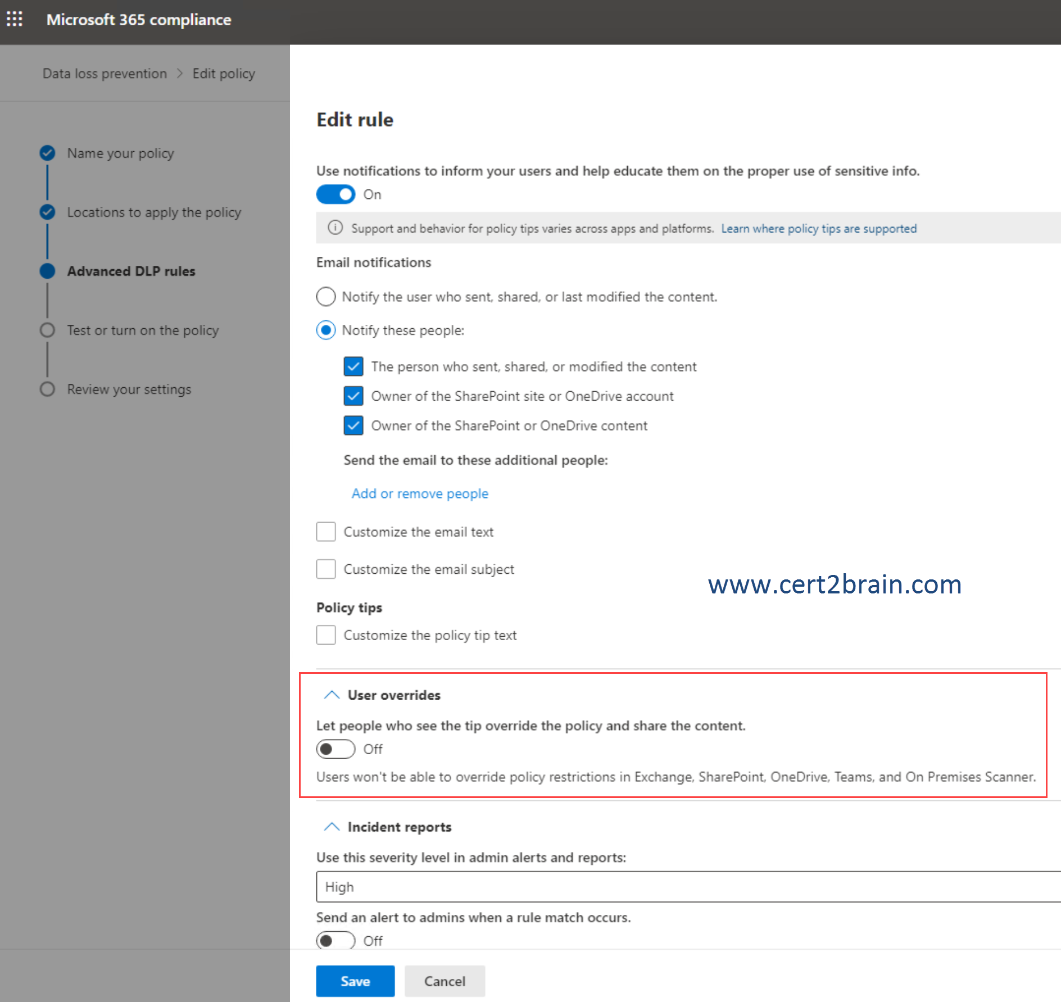Collapse the User overrides section
The image size is (1061, 1002).
332,695
